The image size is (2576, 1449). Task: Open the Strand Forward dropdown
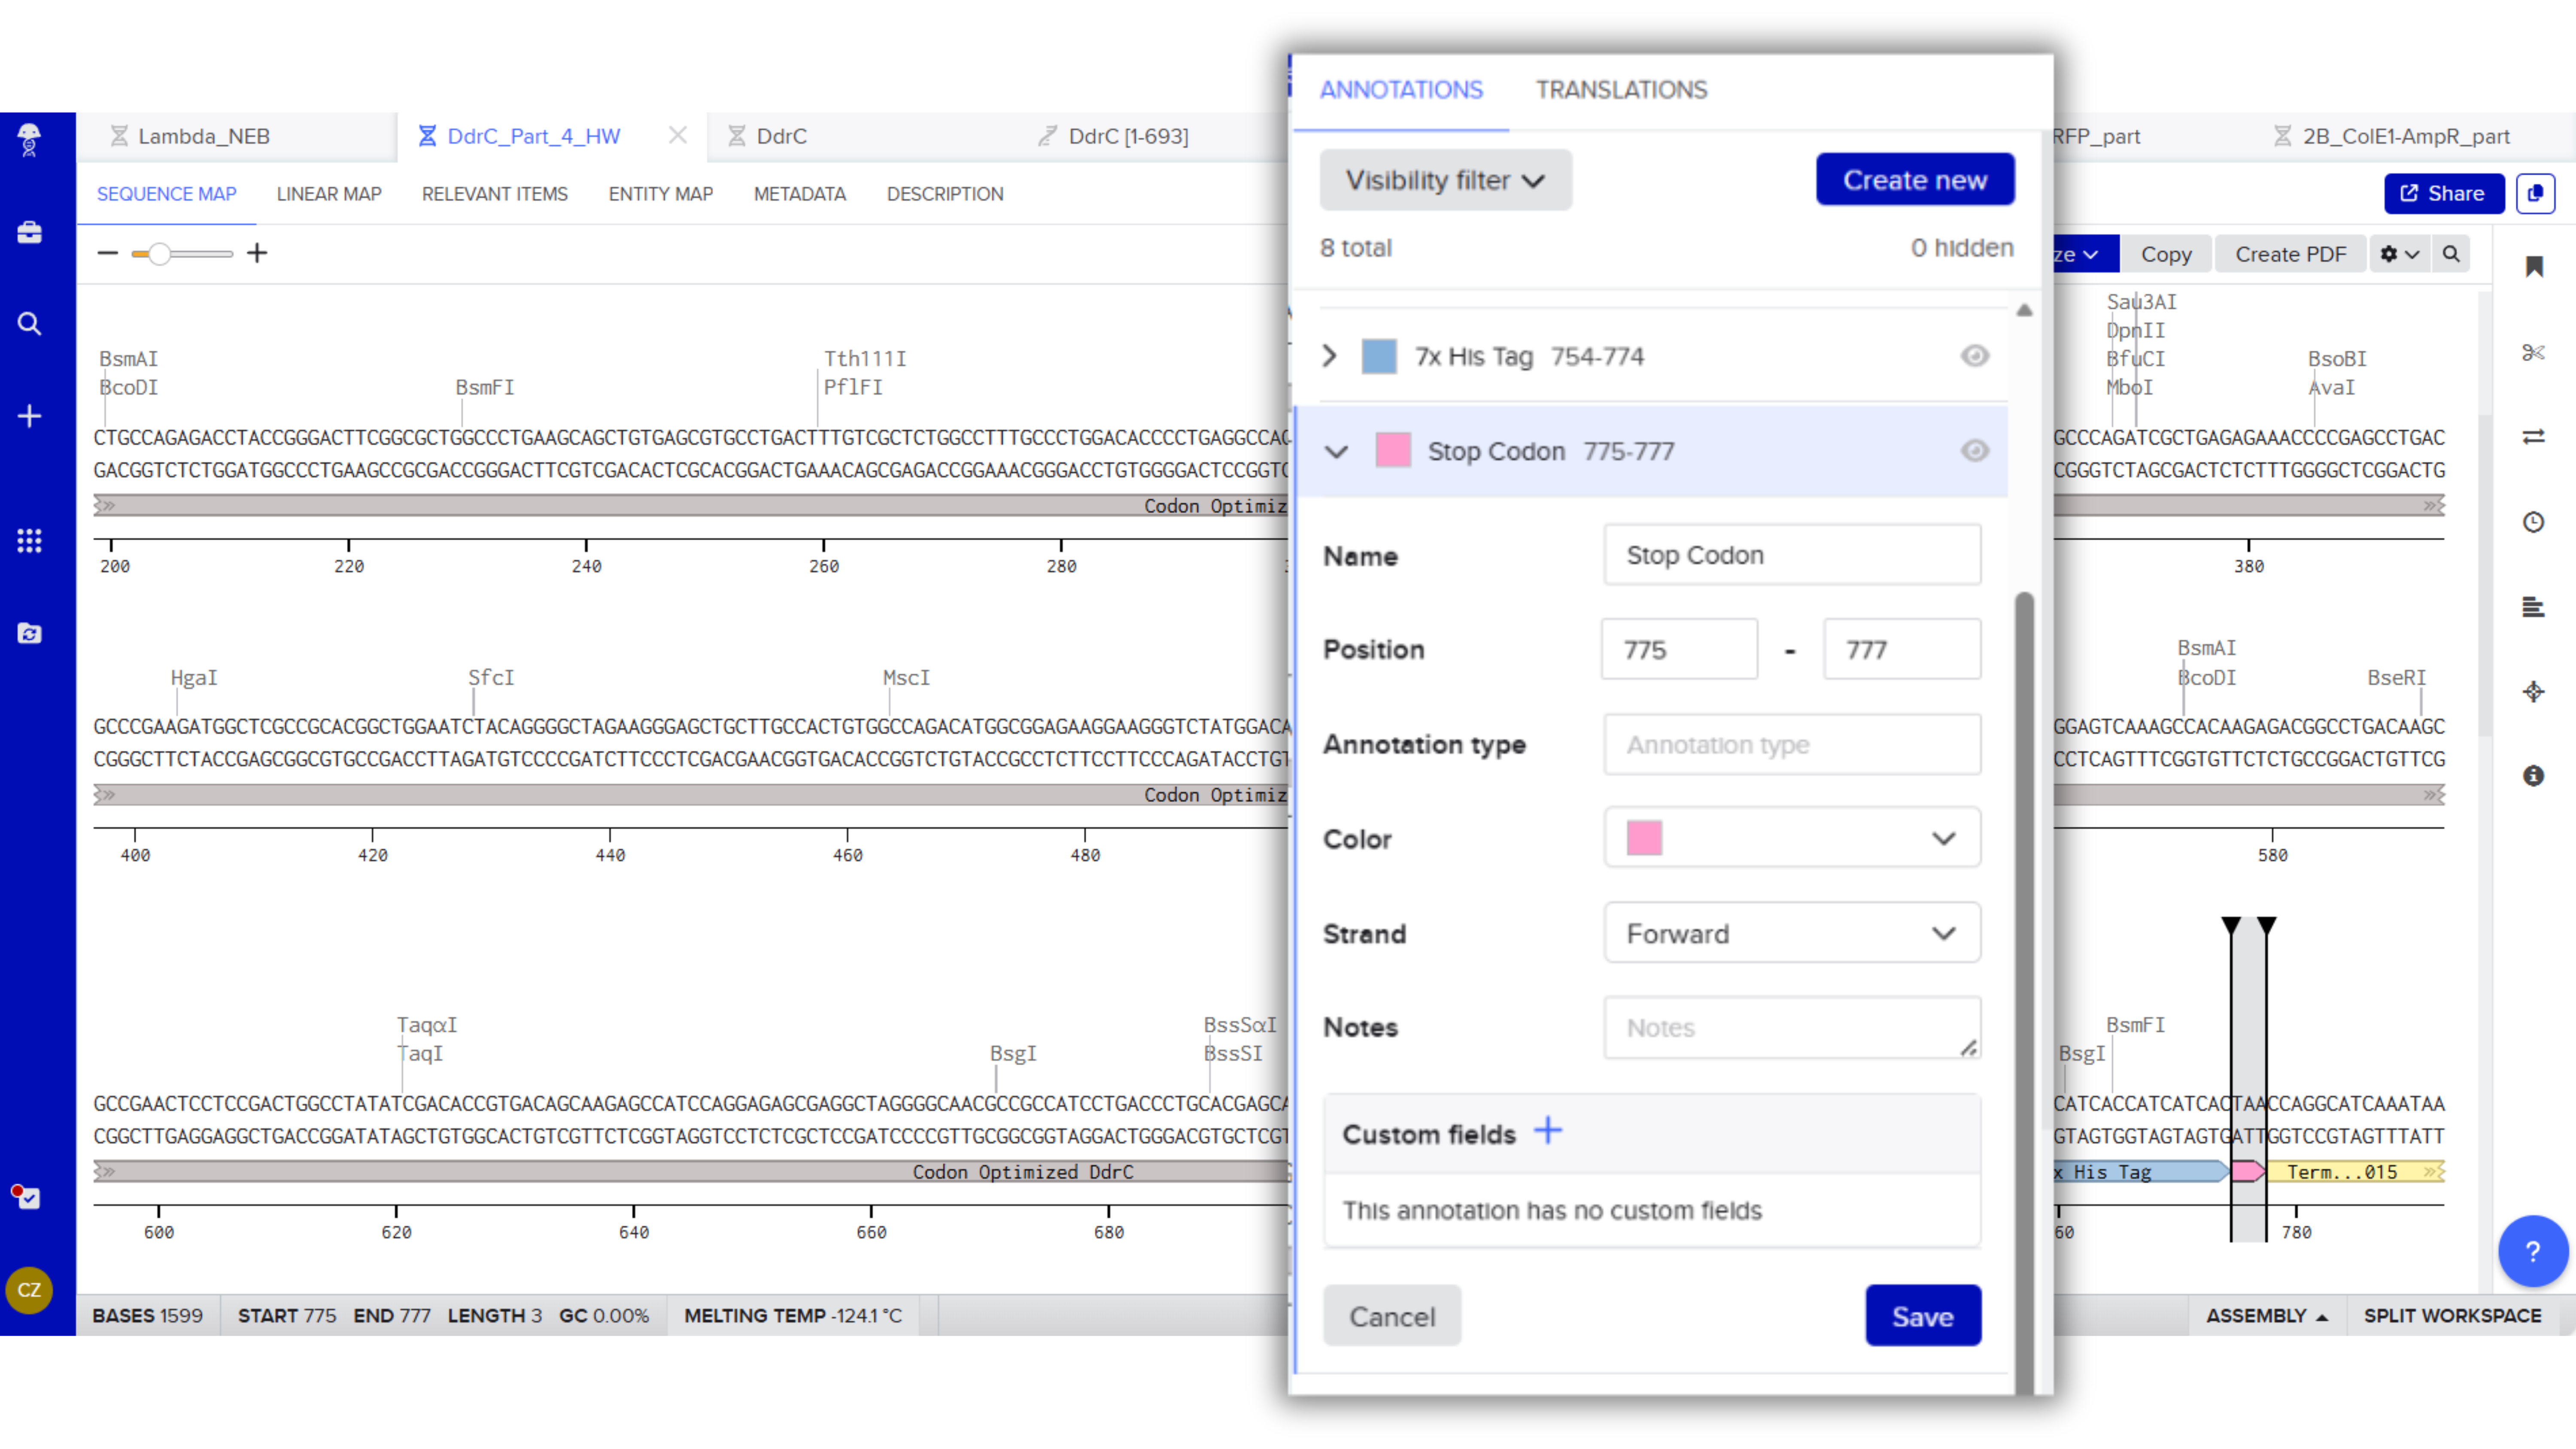(x=1791, y=933)
